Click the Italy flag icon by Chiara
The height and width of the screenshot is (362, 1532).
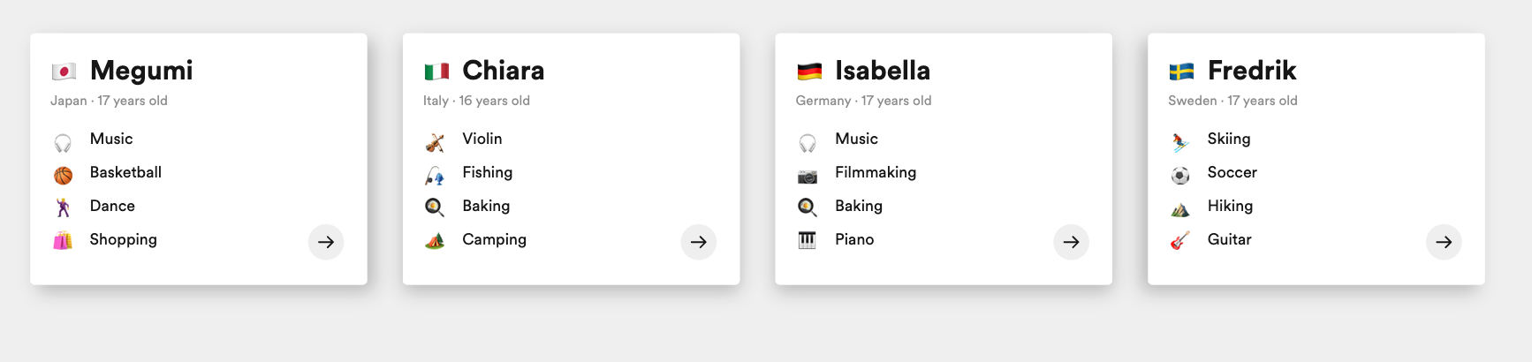tap(436, 72)
